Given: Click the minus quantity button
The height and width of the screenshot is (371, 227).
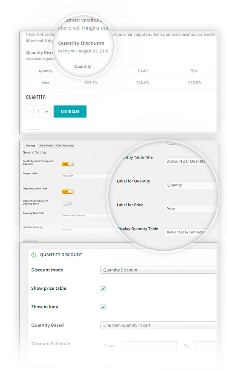Looking at the screenshot, I should pyautogui.click(x=30, y=112).
